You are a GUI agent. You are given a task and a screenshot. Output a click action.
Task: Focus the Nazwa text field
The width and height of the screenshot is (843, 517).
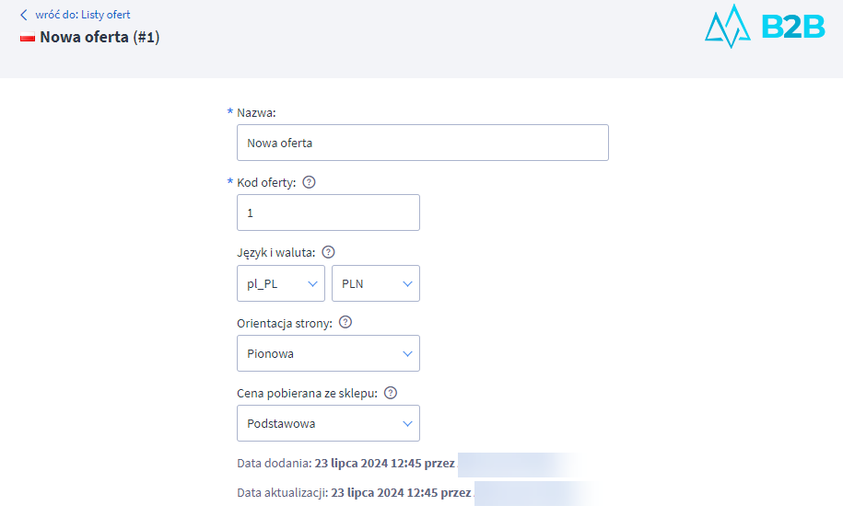pos(422,143)
